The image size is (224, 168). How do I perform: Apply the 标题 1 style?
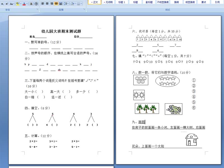point(122,2)
